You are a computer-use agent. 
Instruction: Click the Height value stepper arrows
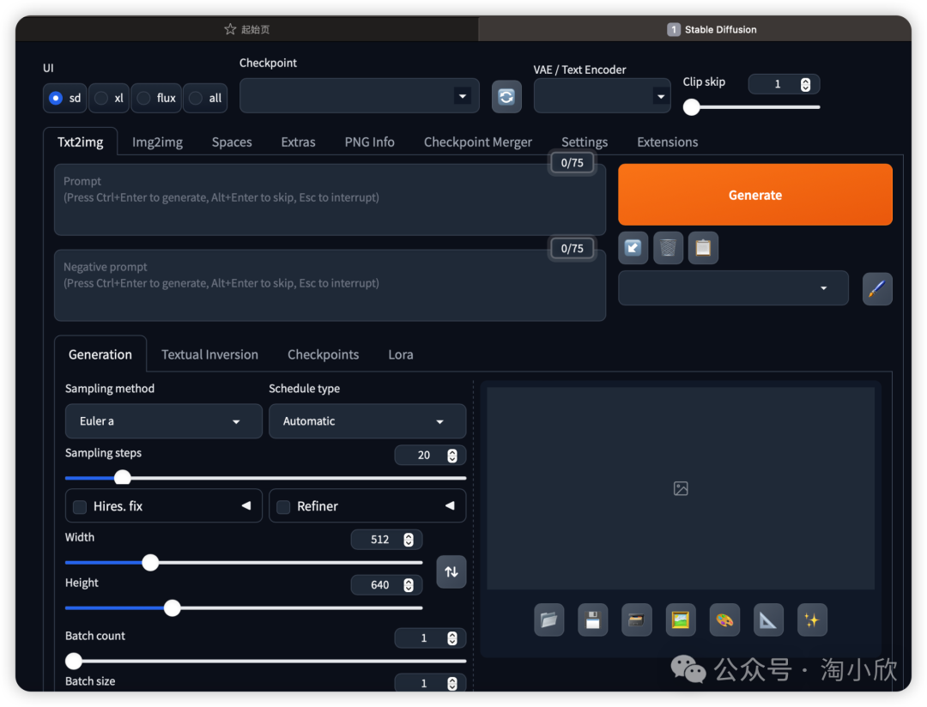[x=409, y=585]
